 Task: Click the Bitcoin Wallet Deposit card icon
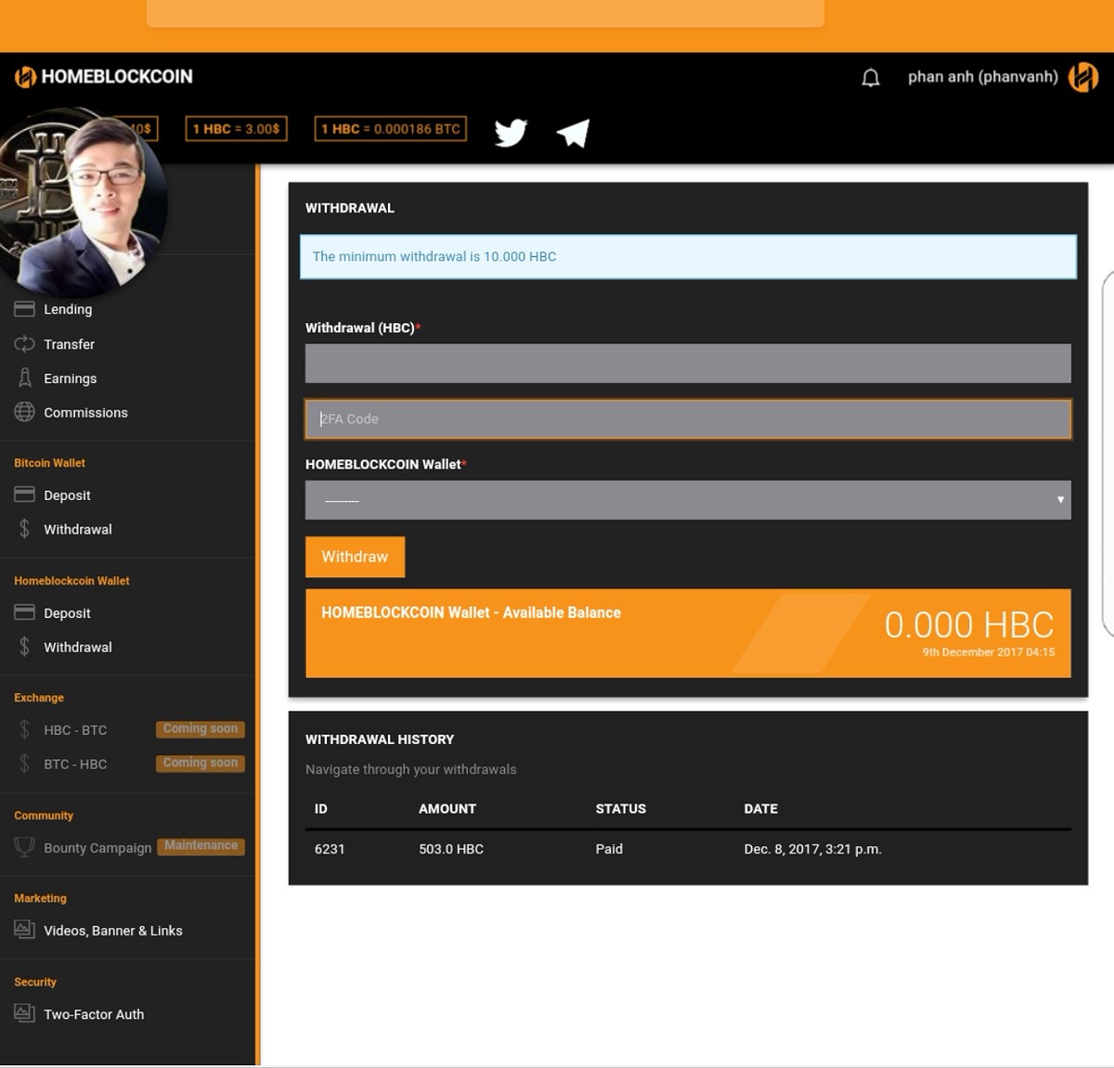[24, 495]
